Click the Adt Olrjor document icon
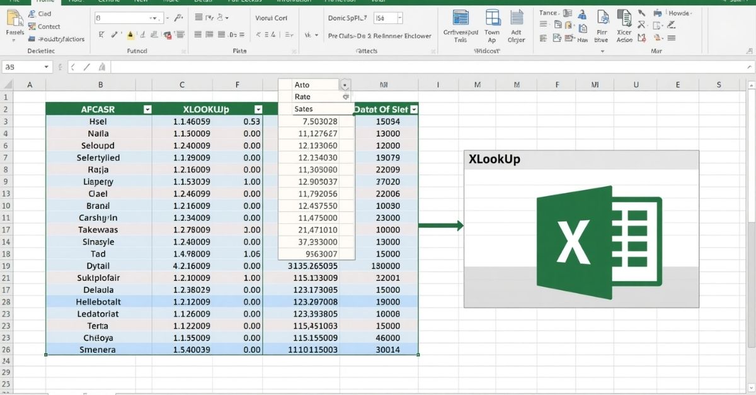Viewport: 756px width, 395px height. (x=517, y=18)
